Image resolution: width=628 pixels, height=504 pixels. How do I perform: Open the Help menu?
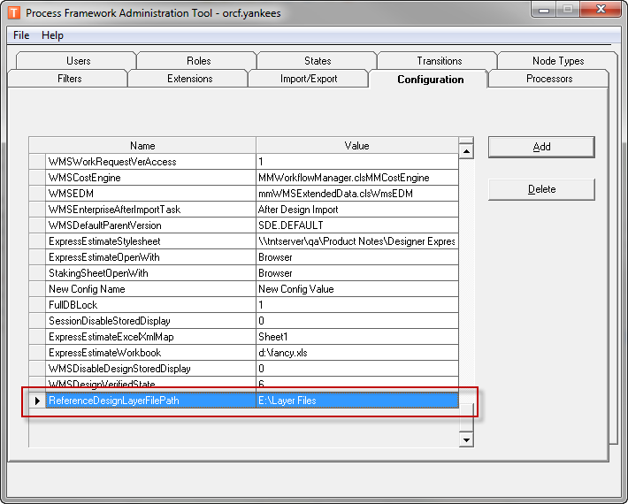tap(52, 35)
